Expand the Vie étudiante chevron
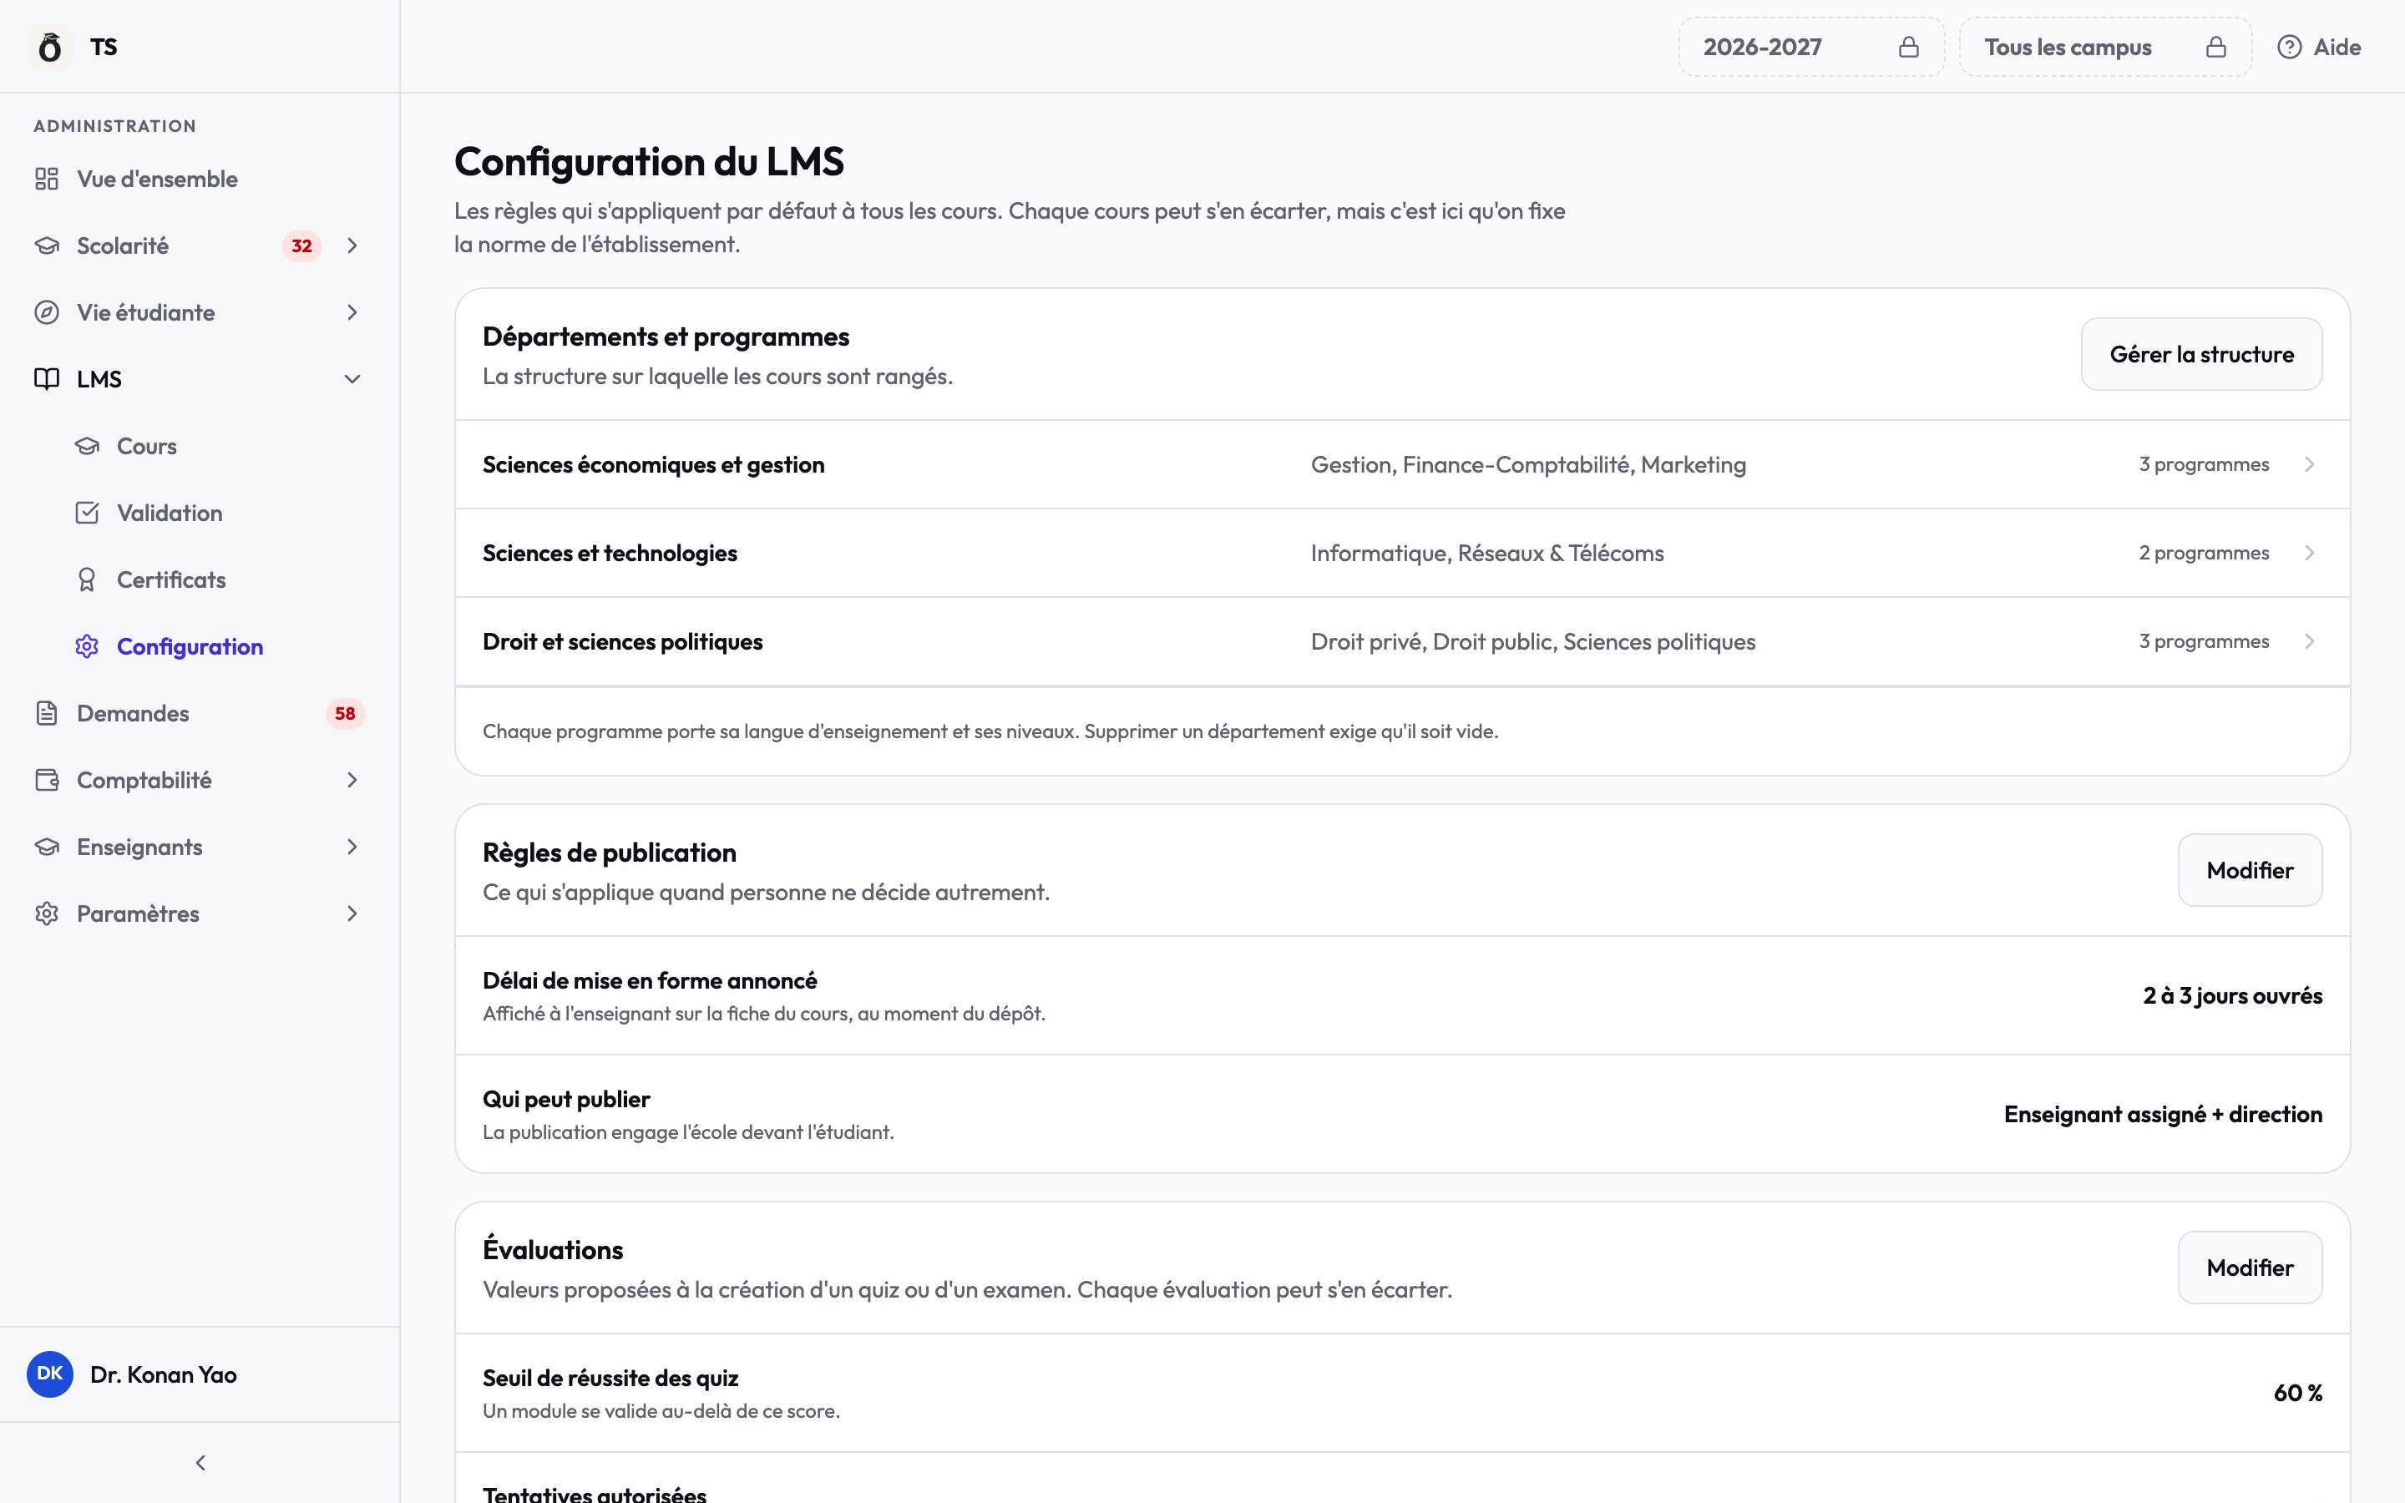This screenshot has width=2405, height=1503. pyautogui.click(x=352, y=312)
